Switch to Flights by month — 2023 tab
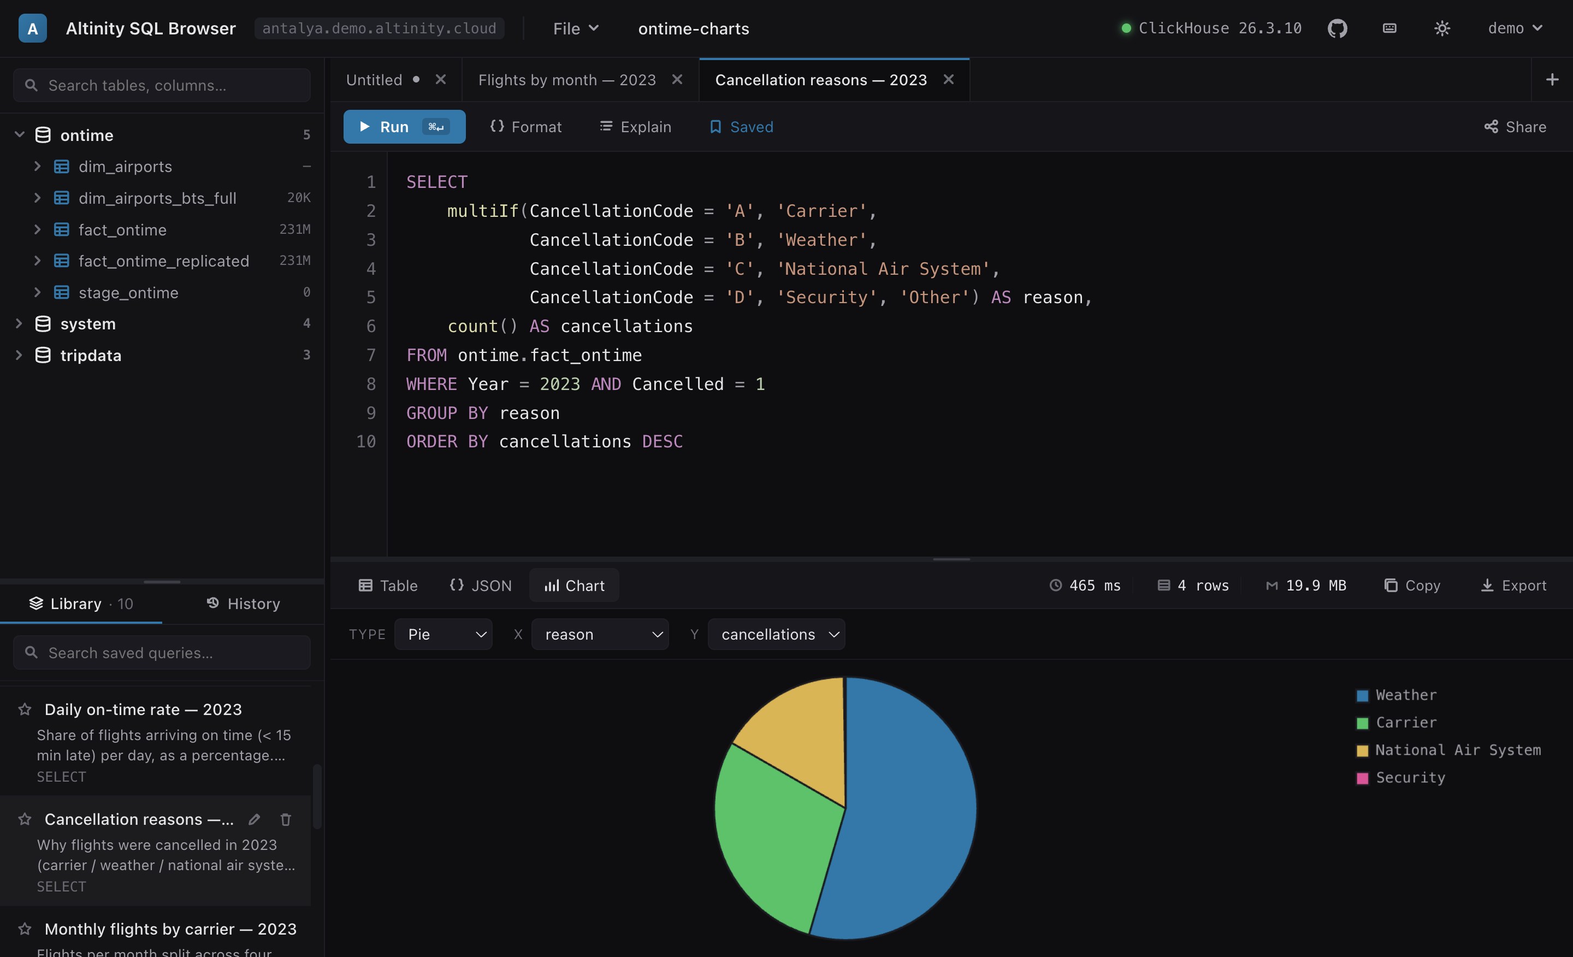Screen dimensions: 1573x957 click(567, 80)
